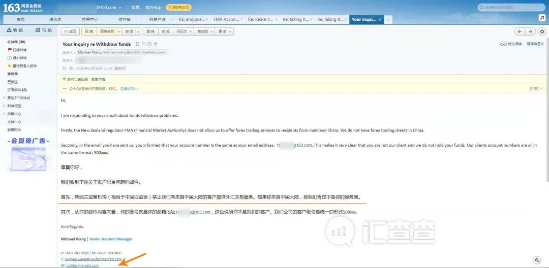Click the 开通邮箱会员 upgrade button
This screenshot has width=549, height=268.
[178, 7]
